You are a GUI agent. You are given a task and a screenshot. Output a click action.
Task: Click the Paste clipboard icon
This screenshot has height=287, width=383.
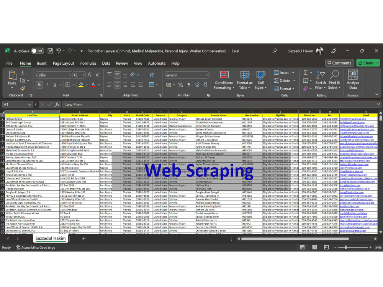pyautogui.click(x=12, y=75)
